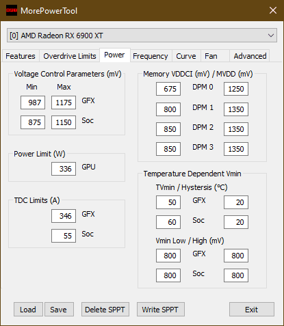Click the DPM 1 MVDD field showing 1350

pos(236,109)
